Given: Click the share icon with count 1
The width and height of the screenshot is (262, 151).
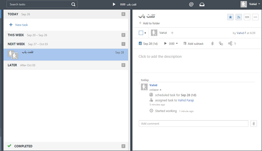Looking at the screenshot, I should click(230, 43).
